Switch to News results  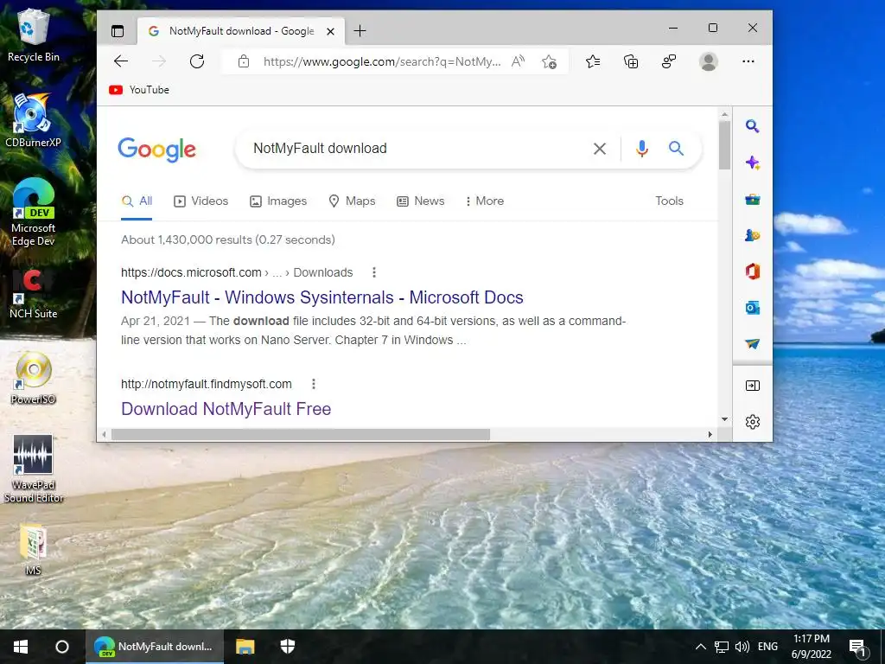(421, 201)
